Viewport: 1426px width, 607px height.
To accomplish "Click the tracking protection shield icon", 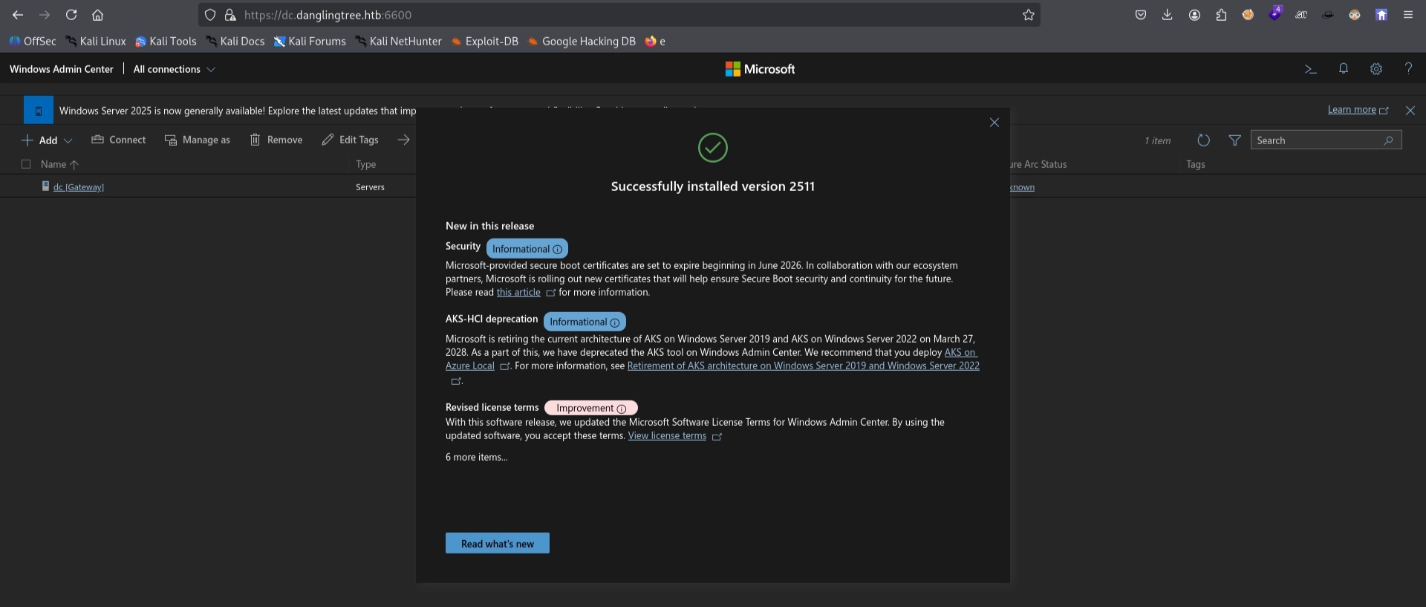I will (x=210, y=15).
